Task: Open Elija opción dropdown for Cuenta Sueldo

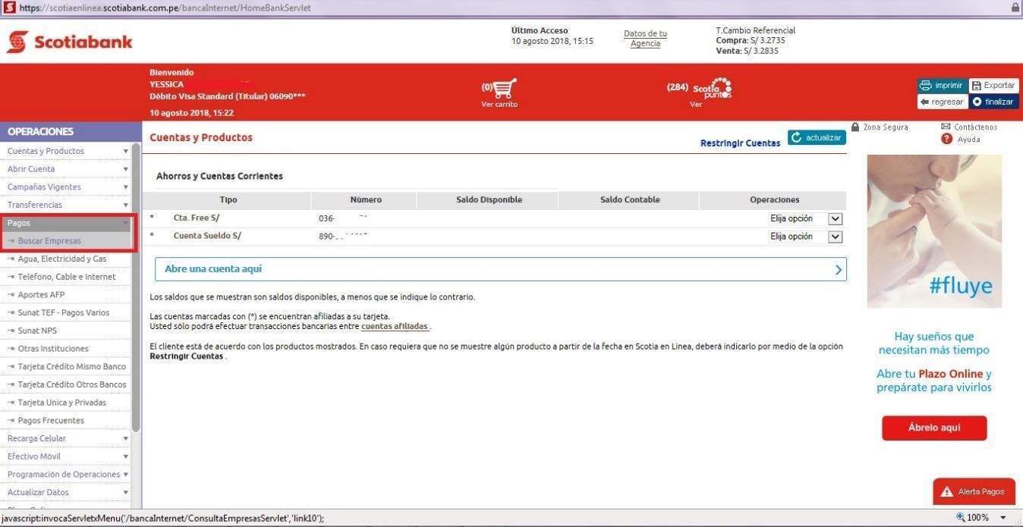Action: point(806,237)
